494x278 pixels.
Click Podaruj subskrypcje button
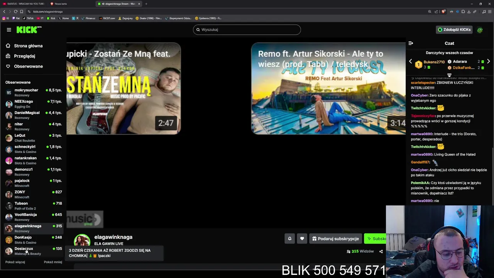(335, 239)
